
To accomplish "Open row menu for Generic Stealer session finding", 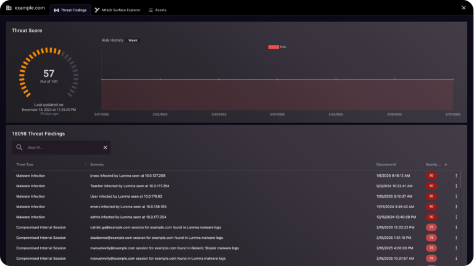I will coord(456,248).
